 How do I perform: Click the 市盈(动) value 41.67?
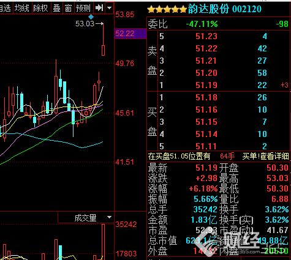click(x=278, y=230)
